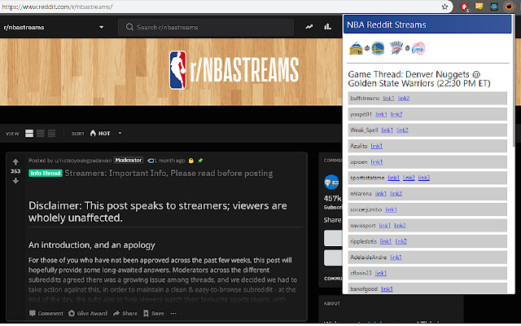Click the browser address bar URL
The height and width of the screenshot is (326, 521).
point(57,7)
